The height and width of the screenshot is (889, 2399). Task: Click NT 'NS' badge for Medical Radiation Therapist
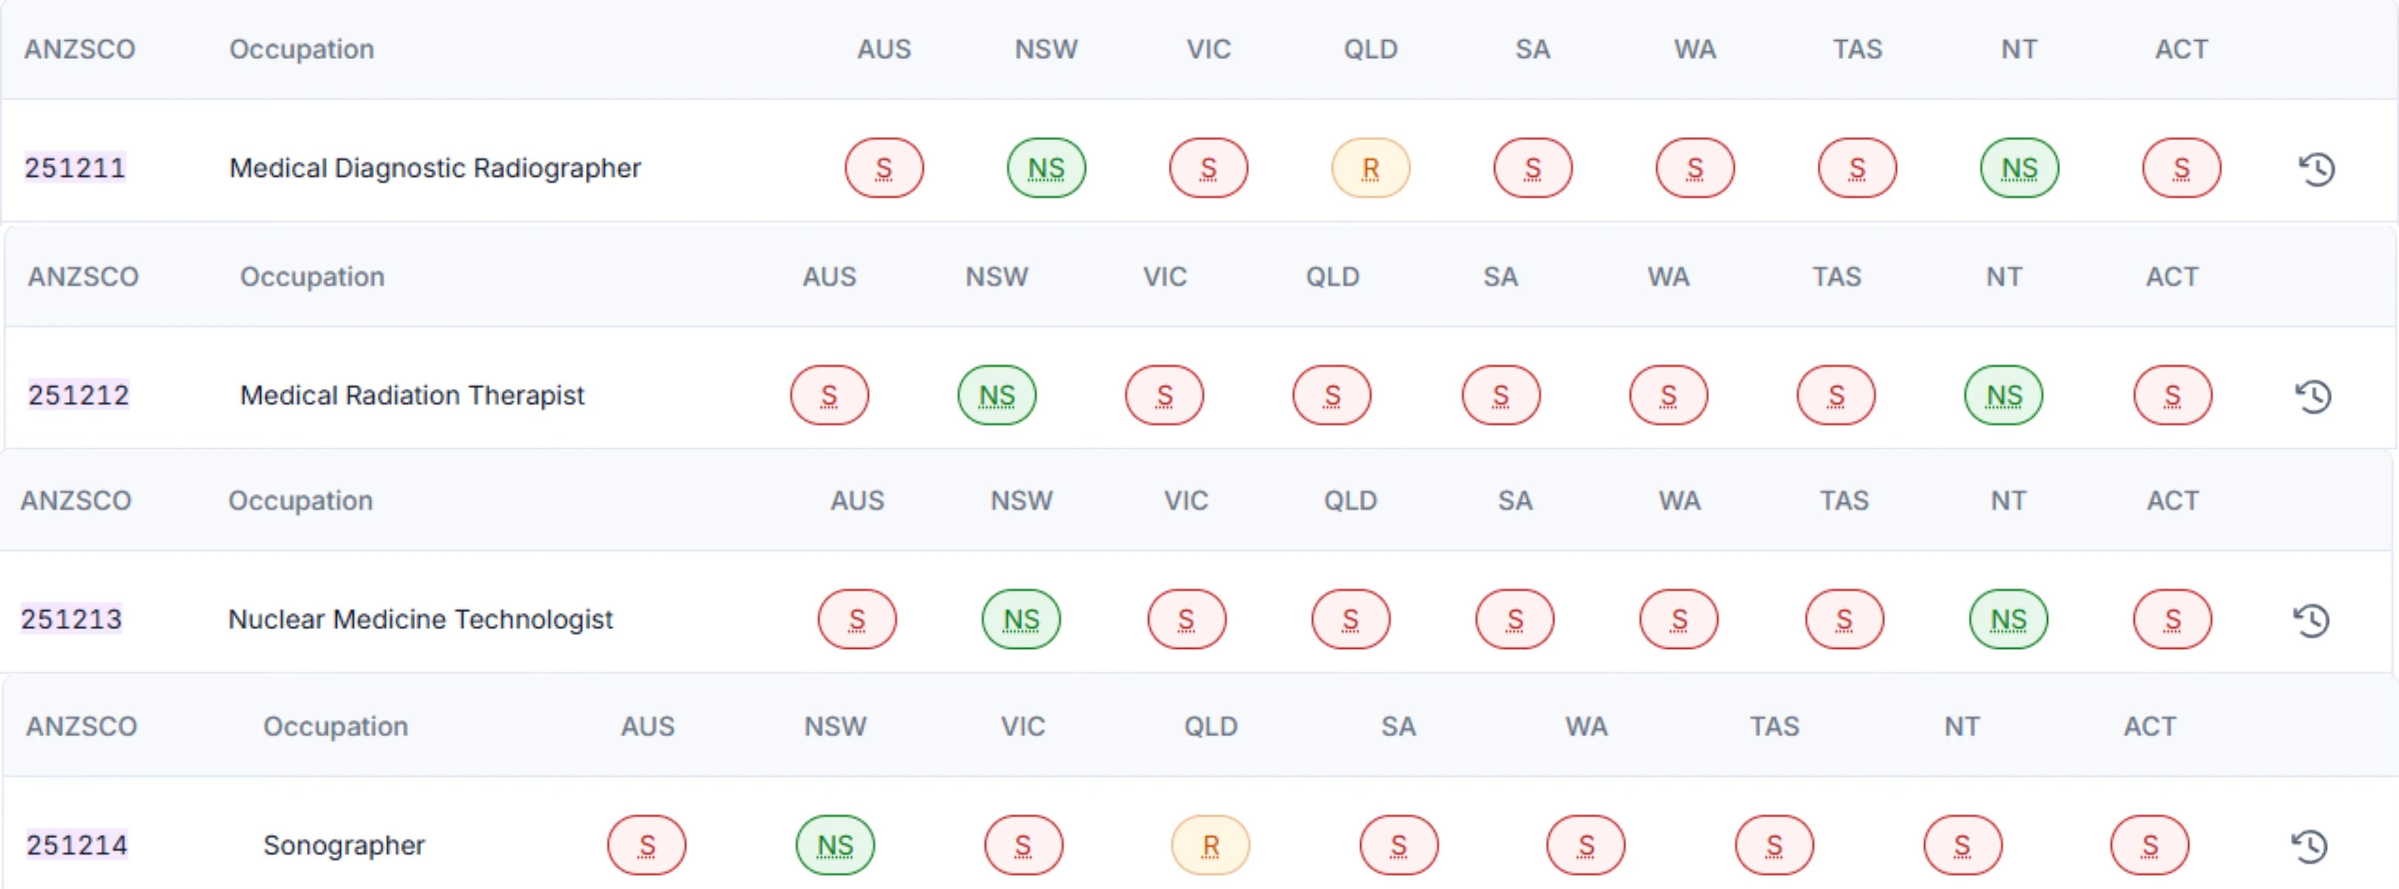pos(2003,396)
